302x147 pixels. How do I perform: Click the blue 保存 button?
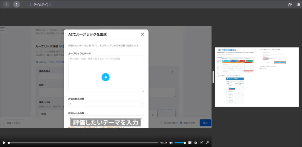(205, 123)
